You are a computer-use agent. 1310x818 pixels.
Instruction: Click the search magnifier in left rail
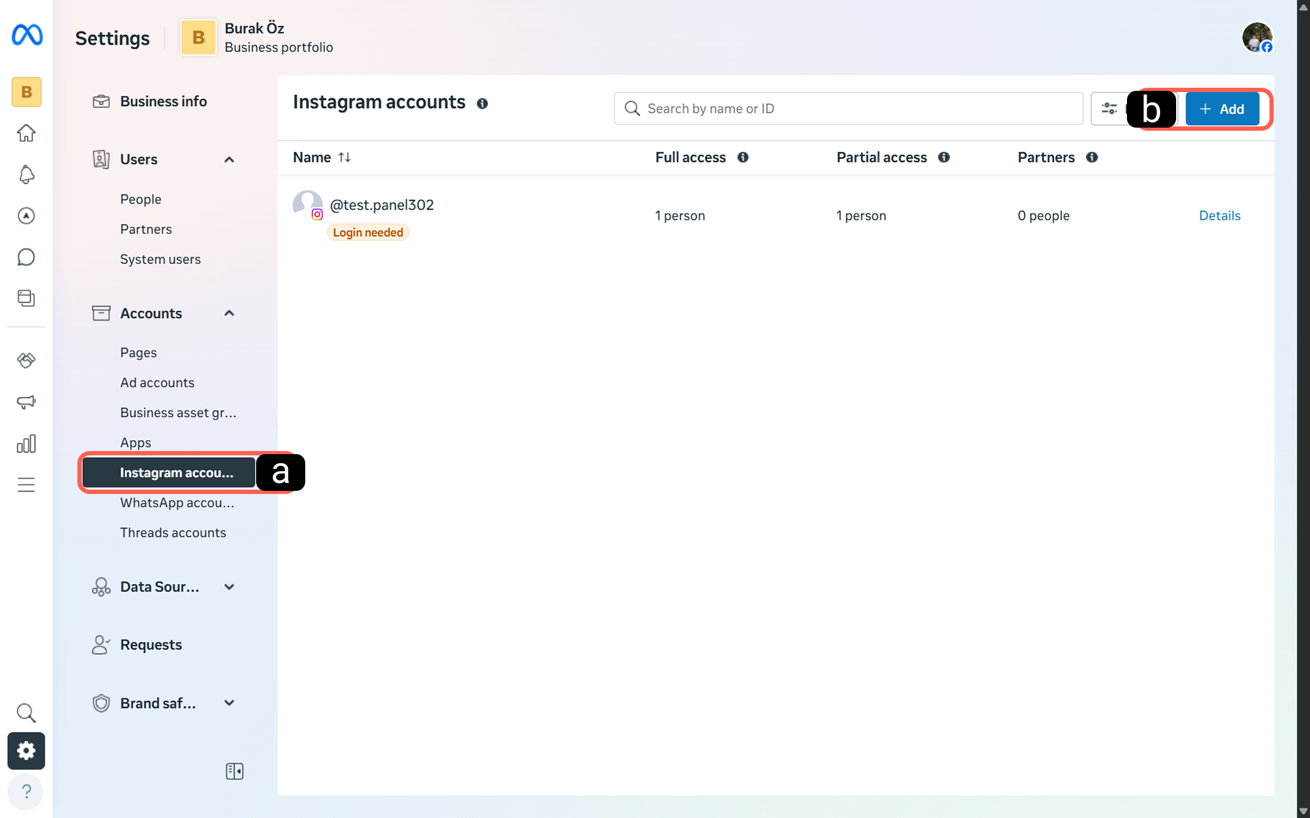click(26, 712)
